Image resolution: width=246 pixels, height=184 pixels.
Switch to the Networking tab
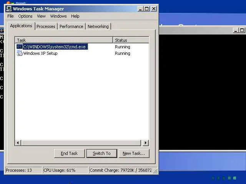pos(98,26)
